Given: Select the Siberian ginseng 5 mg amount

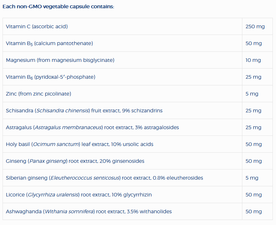Looking at the screenshot, I should (x=252, y=178).
